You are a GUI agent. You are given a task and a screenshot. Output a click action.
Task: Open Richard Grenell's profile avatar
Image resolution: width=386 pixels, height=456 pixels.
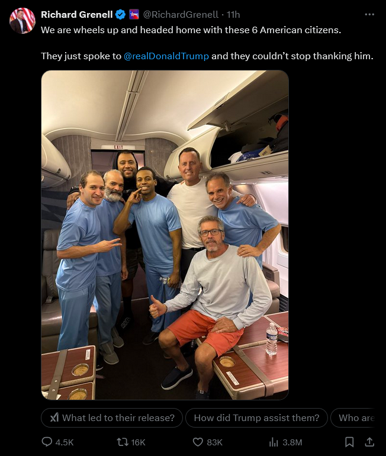pos(22,21)
